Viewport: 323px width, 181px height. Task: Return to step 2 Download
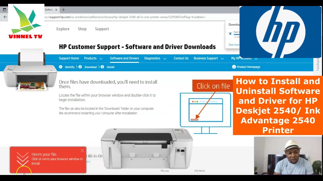88,67
